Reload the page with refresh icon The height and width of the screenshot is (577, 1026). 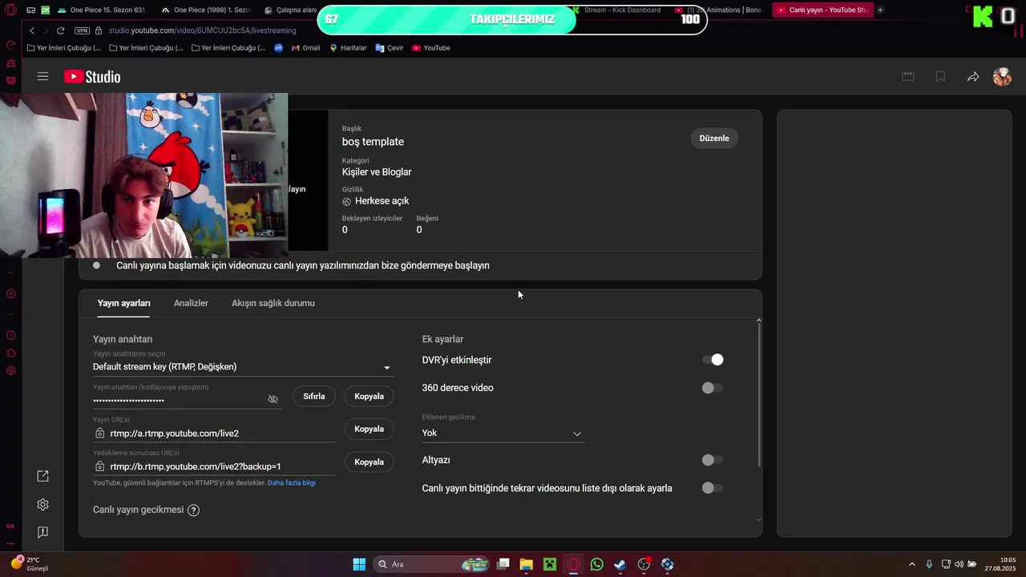coord(60,30)
